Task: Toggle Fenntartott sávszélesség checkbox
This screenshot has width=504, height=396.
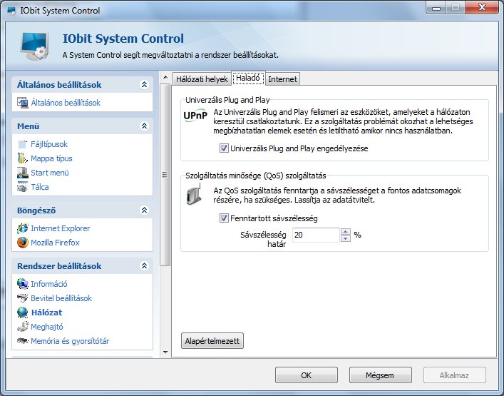Action: [x=224, y=218]
